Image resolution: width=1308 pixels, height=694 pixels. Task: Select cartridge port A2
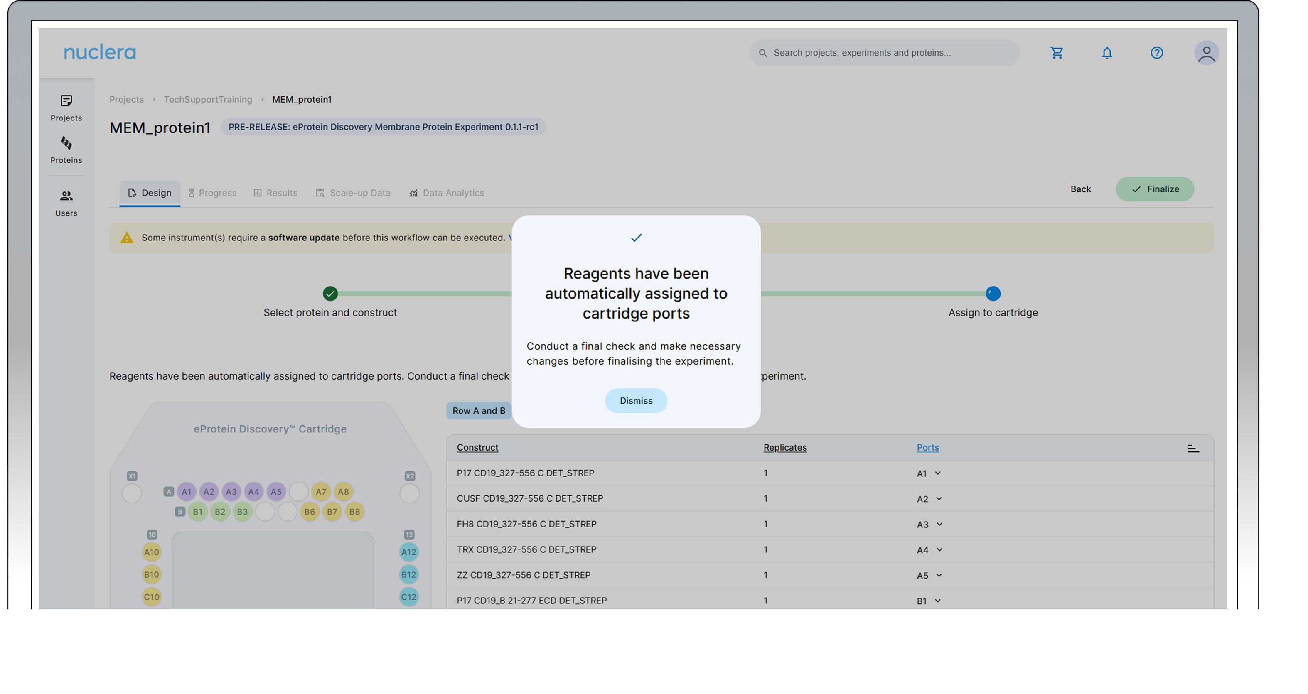click(x=209, y=491)
